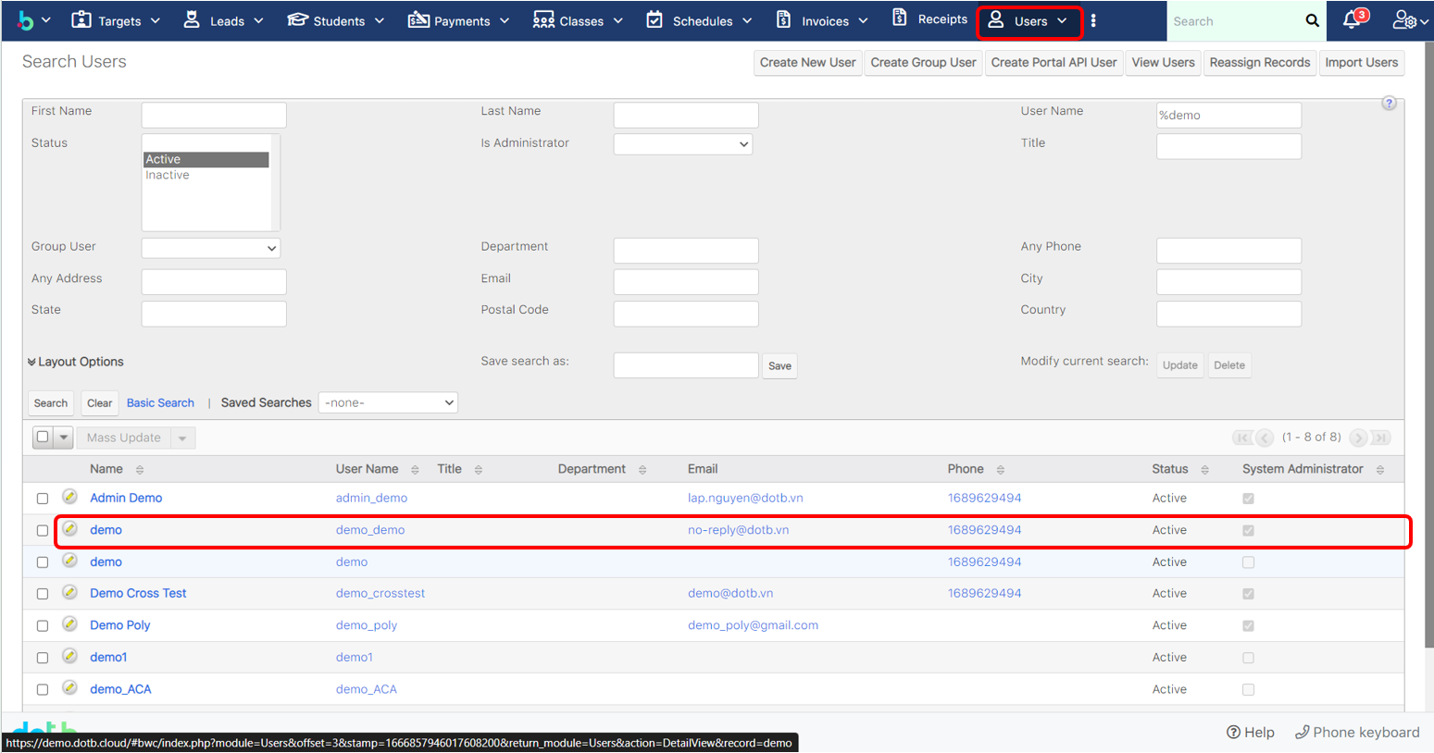The width and height of the screenshot is (1434, 753).
Task: Select the demo1 row checkbox
Action: pos(43,658)
